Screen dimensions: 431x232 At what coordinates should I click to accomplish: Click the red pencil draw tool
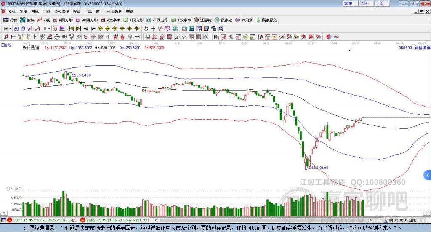click(x=6, y=37)
